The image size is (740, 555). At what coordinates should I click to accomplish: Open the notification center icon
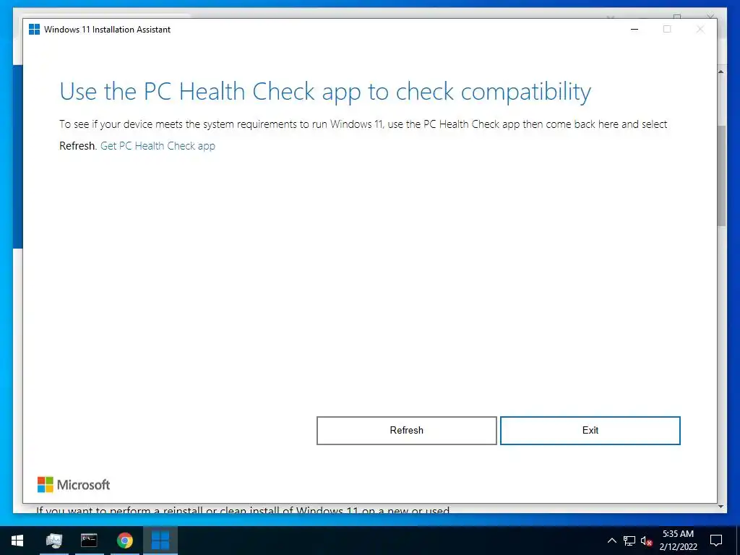click(716, 541)
